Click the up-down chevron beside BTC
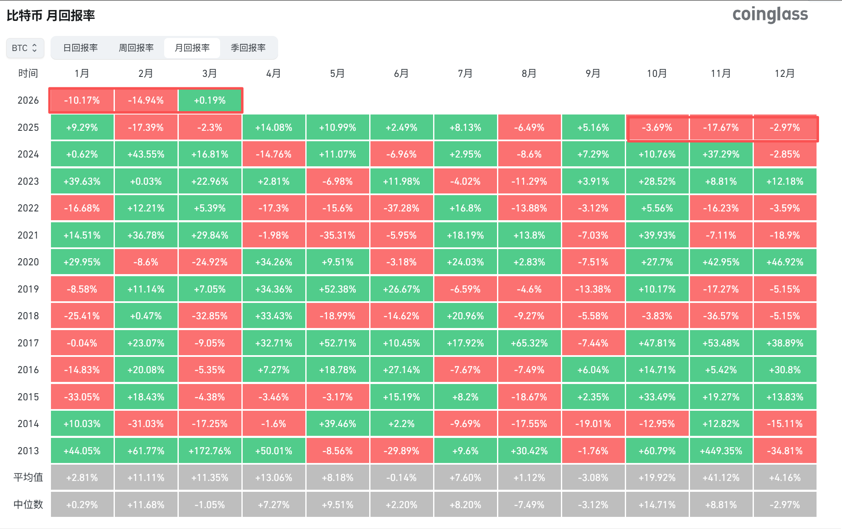This screenshot has height=529, width=842. [35, 48]
